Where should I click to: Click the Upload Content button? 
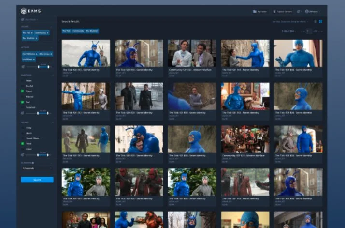(283, 11)
